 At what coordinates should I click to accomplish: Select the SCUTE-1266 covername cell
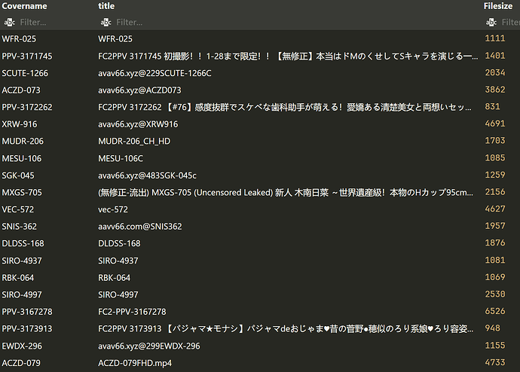[25, 73]
